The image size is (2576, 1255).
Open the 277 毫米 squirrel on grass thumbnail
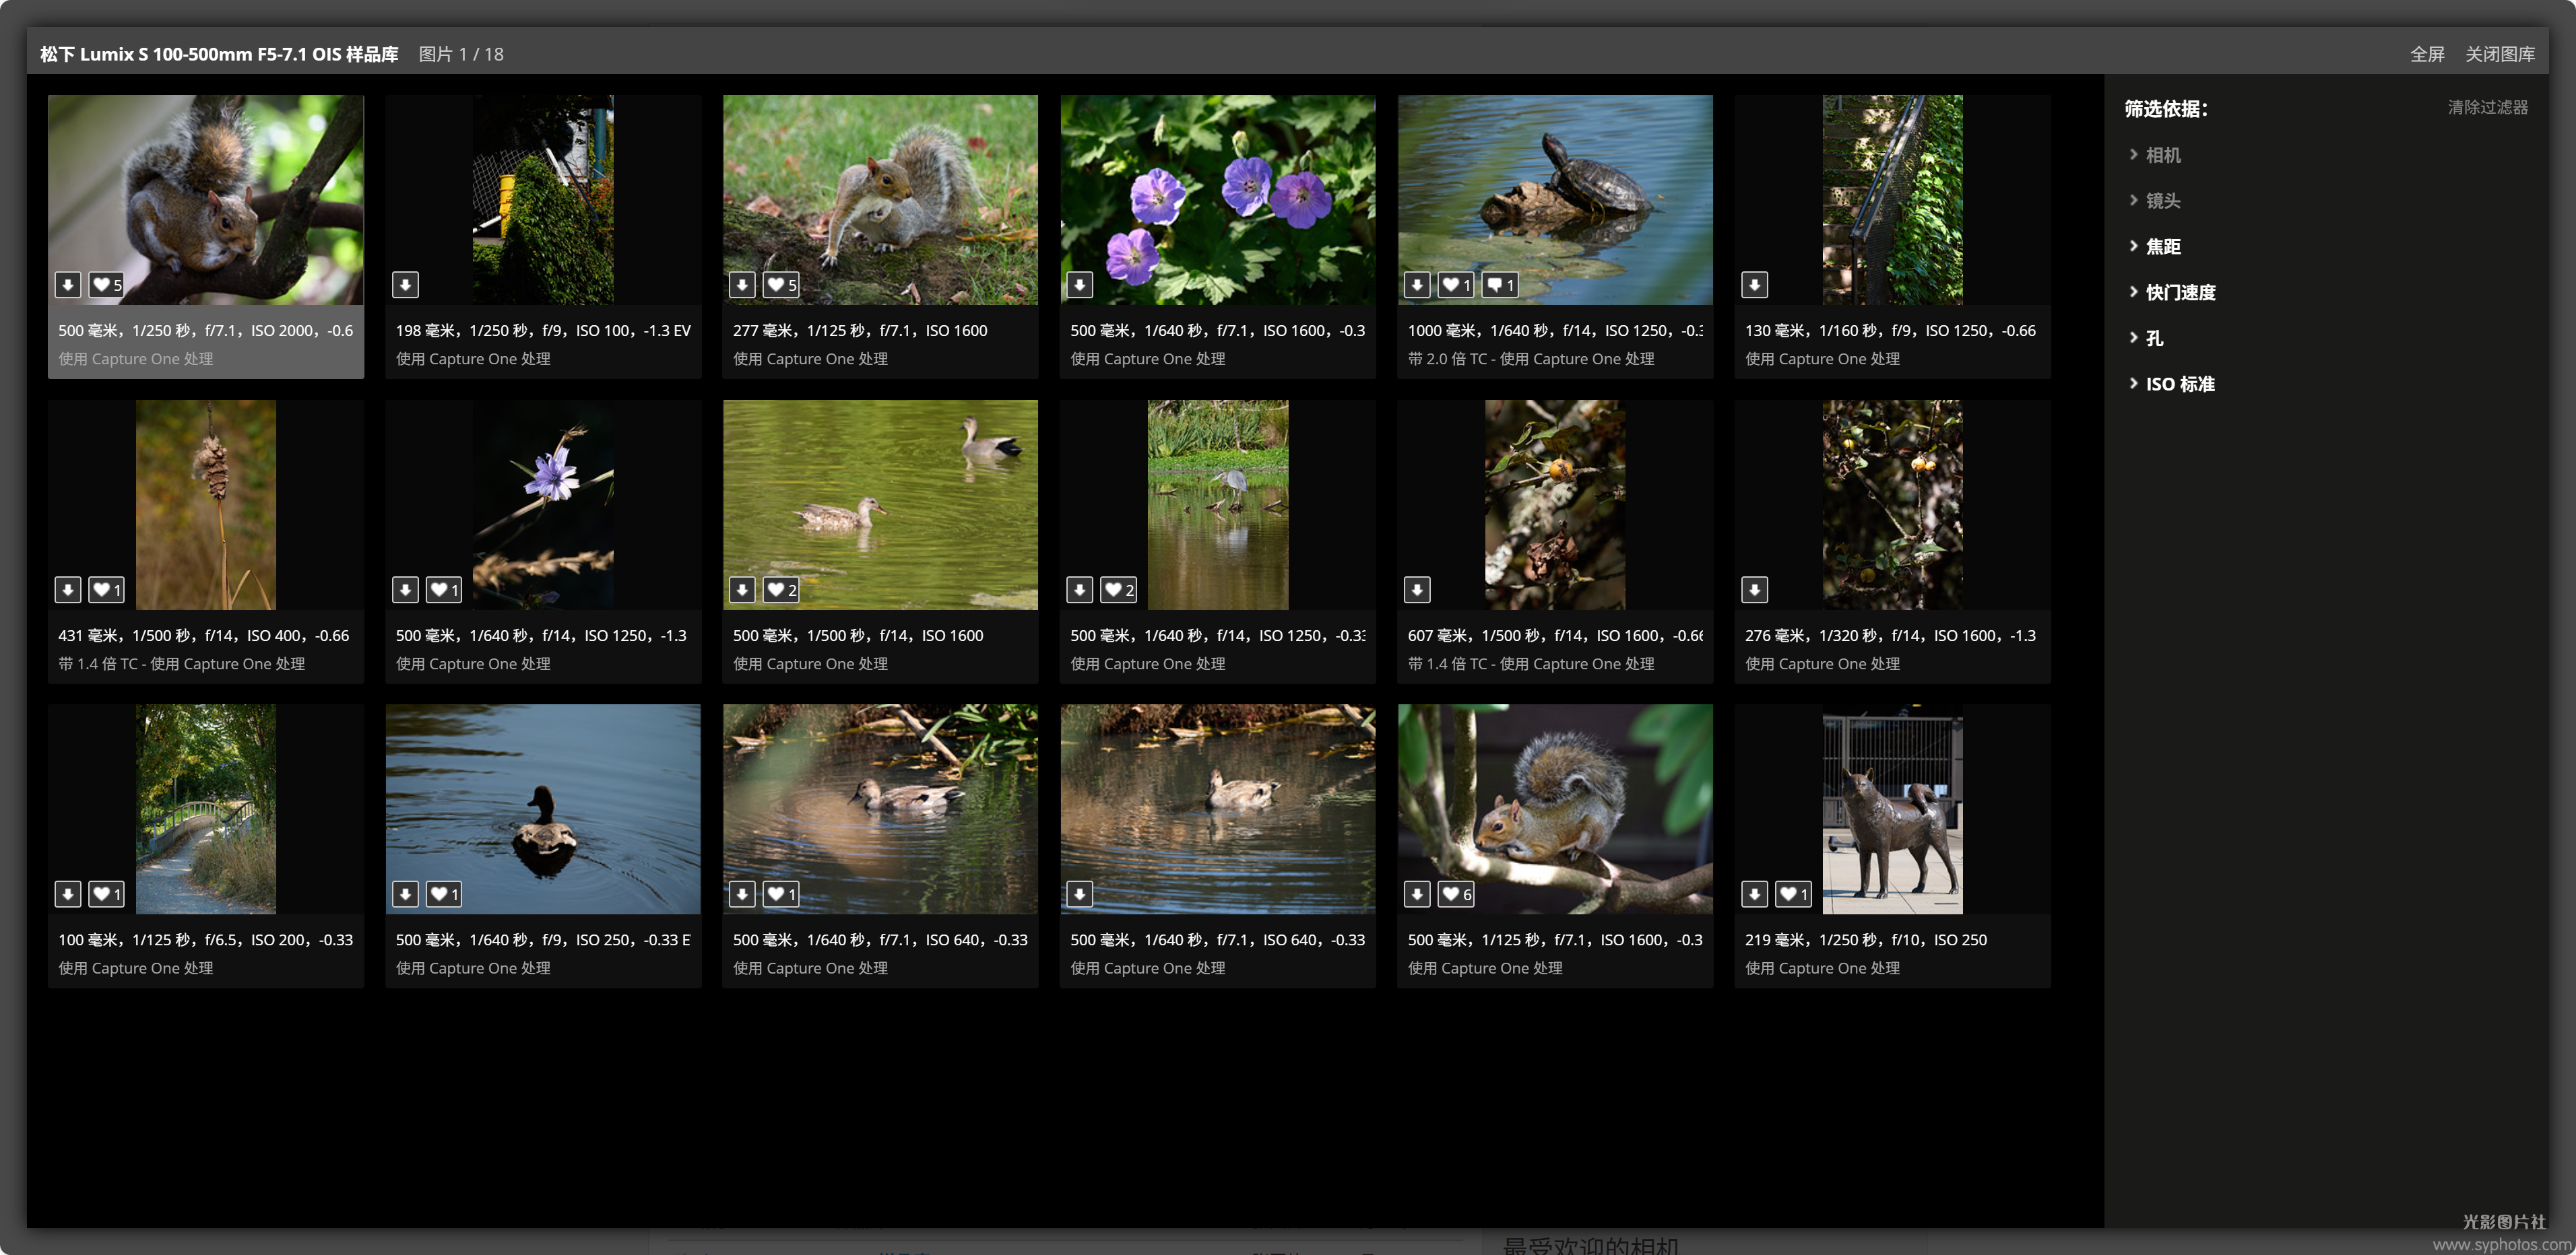click(880, 200)
